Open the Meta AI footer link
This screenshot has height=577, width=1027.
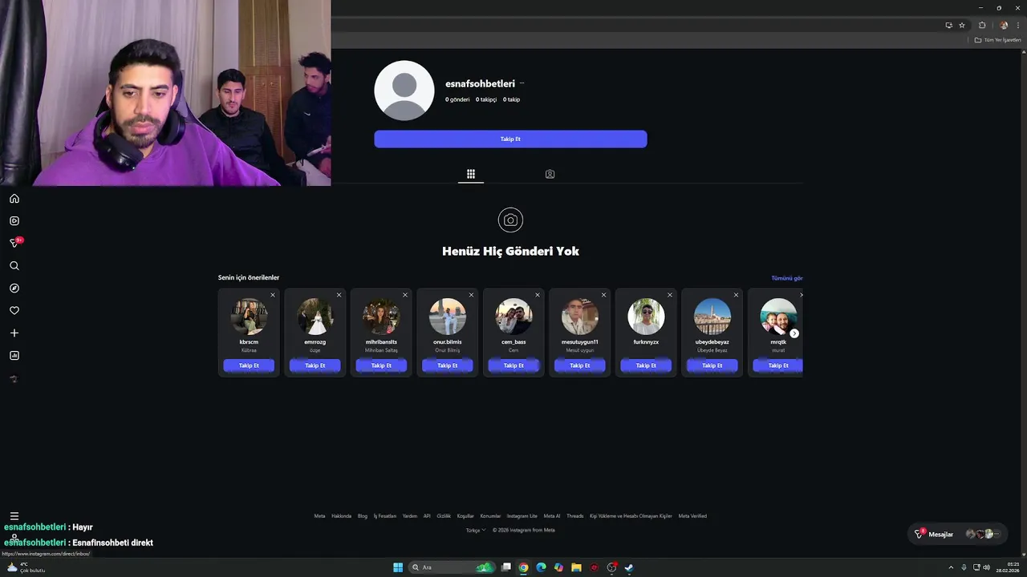point(552,516)
